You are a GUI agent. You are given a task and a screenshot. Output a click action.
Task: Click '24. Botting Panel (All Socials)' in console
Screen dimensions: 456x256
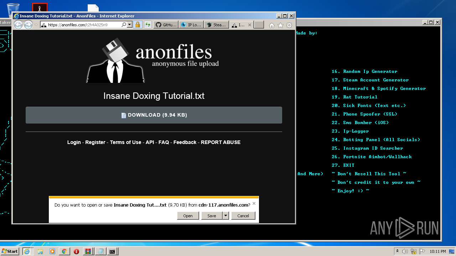click(376, 140)
